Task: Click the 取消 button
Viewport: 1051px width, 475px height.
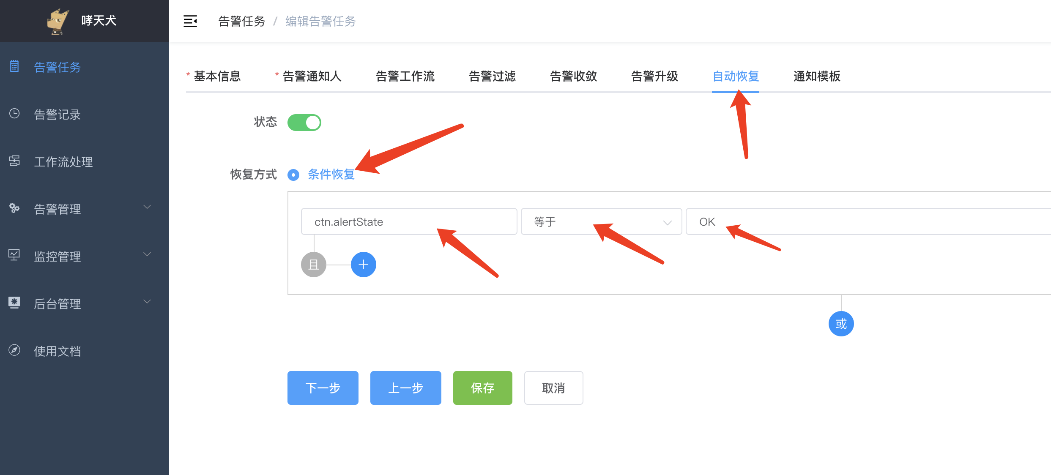Action: (x=554, y=388)
